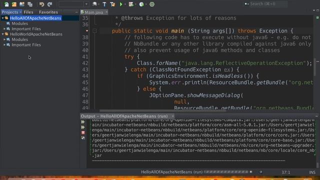Click the green mark atop editor error stripe
Image resolution: width=320 pixels, height=180 pixels.
[317, 18]
